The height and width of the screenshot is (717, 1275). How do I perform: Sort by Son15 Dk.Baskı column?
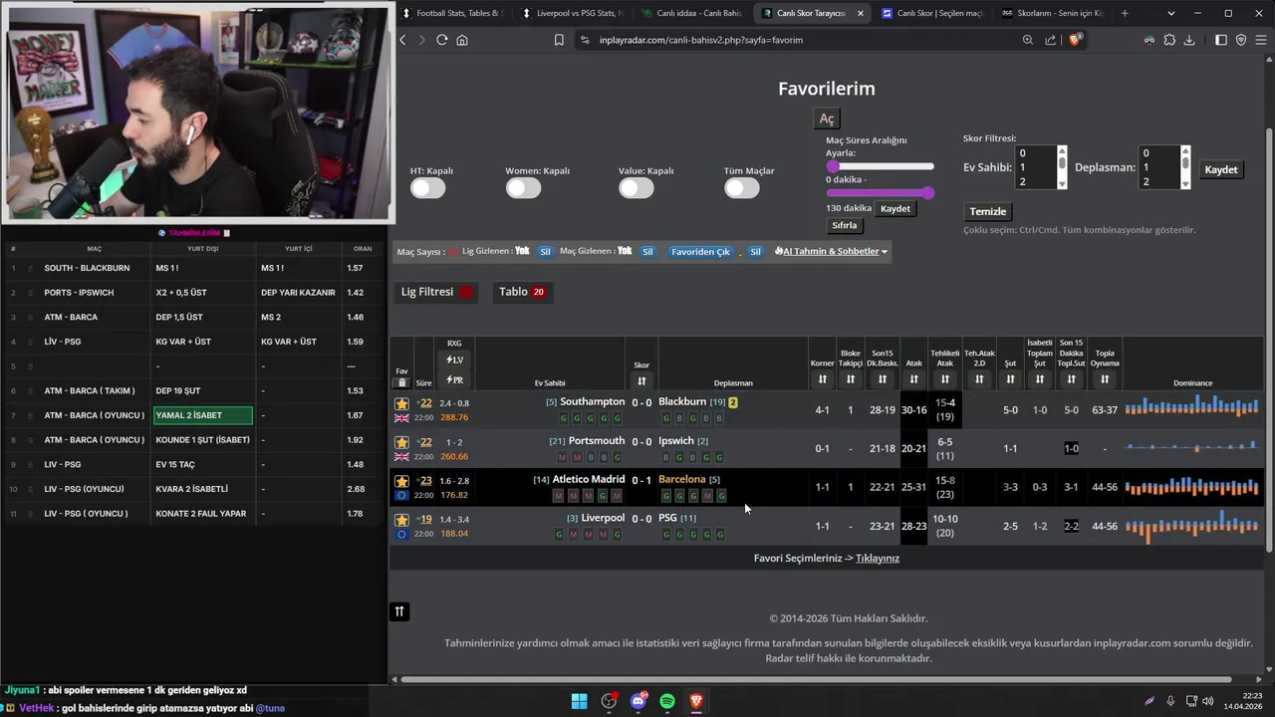[x=882, y=379]
